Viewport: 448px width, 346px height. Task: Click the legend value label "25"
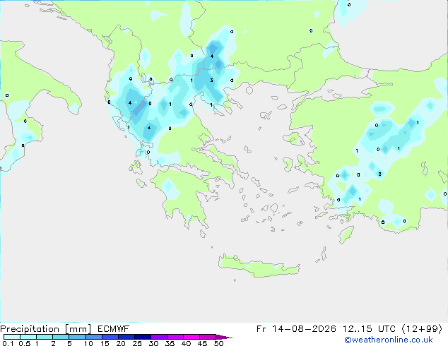137,343
